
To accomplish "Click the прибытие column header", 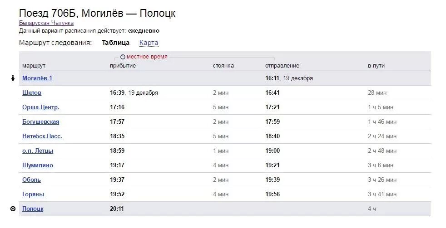I will pos(123,66).
